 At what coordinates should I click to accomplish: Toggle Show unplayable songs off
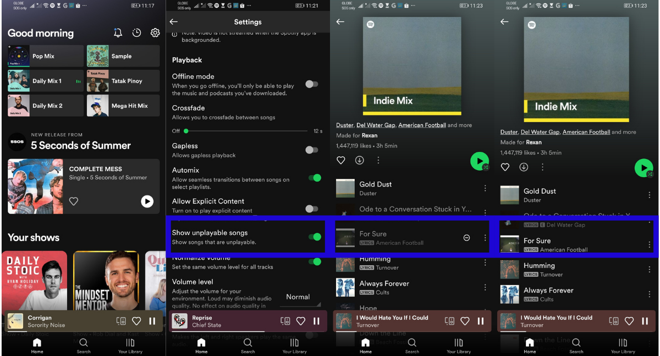pos(315,237)
